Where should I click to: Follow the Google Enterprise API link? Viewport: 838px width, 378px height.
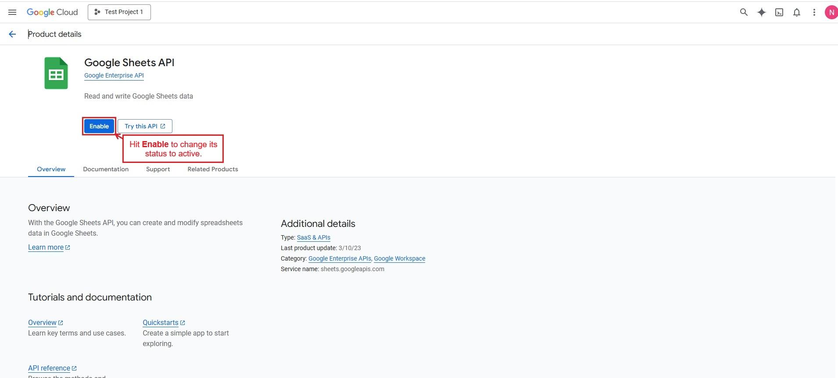pyautogui.click(x=114, y=75)
